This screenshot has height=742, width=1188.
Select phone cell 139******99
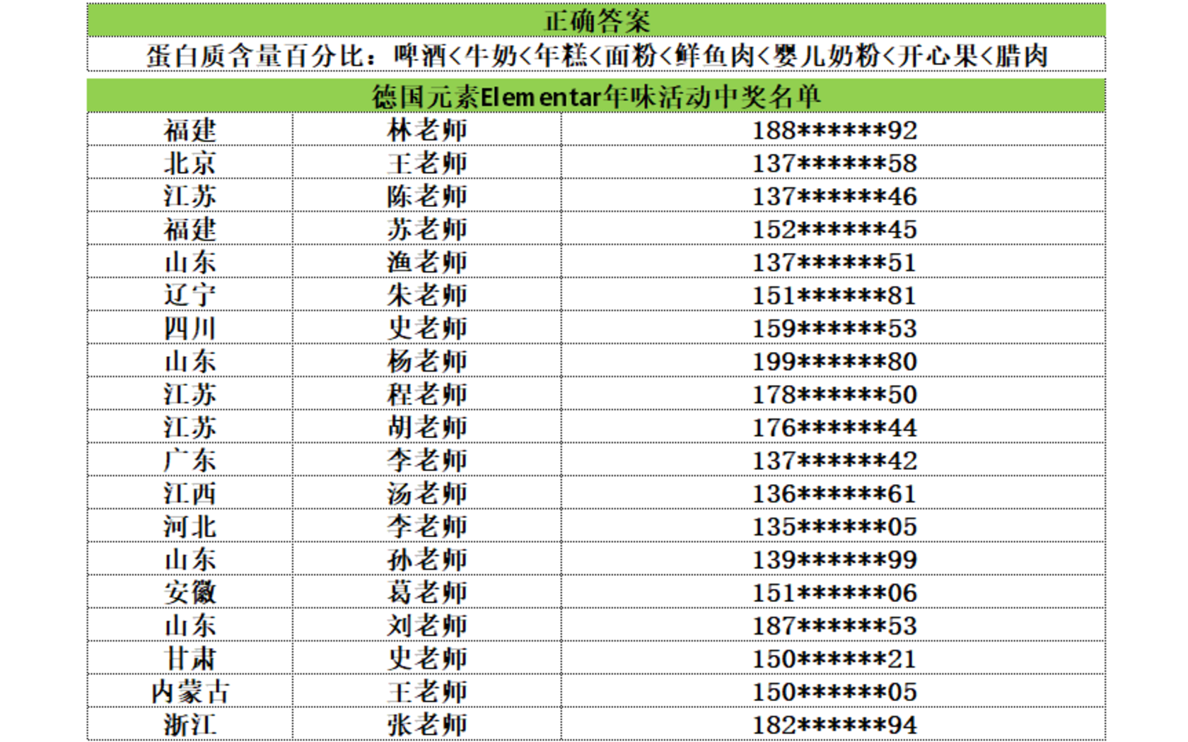pyautogui.click(x=834, y=560)
